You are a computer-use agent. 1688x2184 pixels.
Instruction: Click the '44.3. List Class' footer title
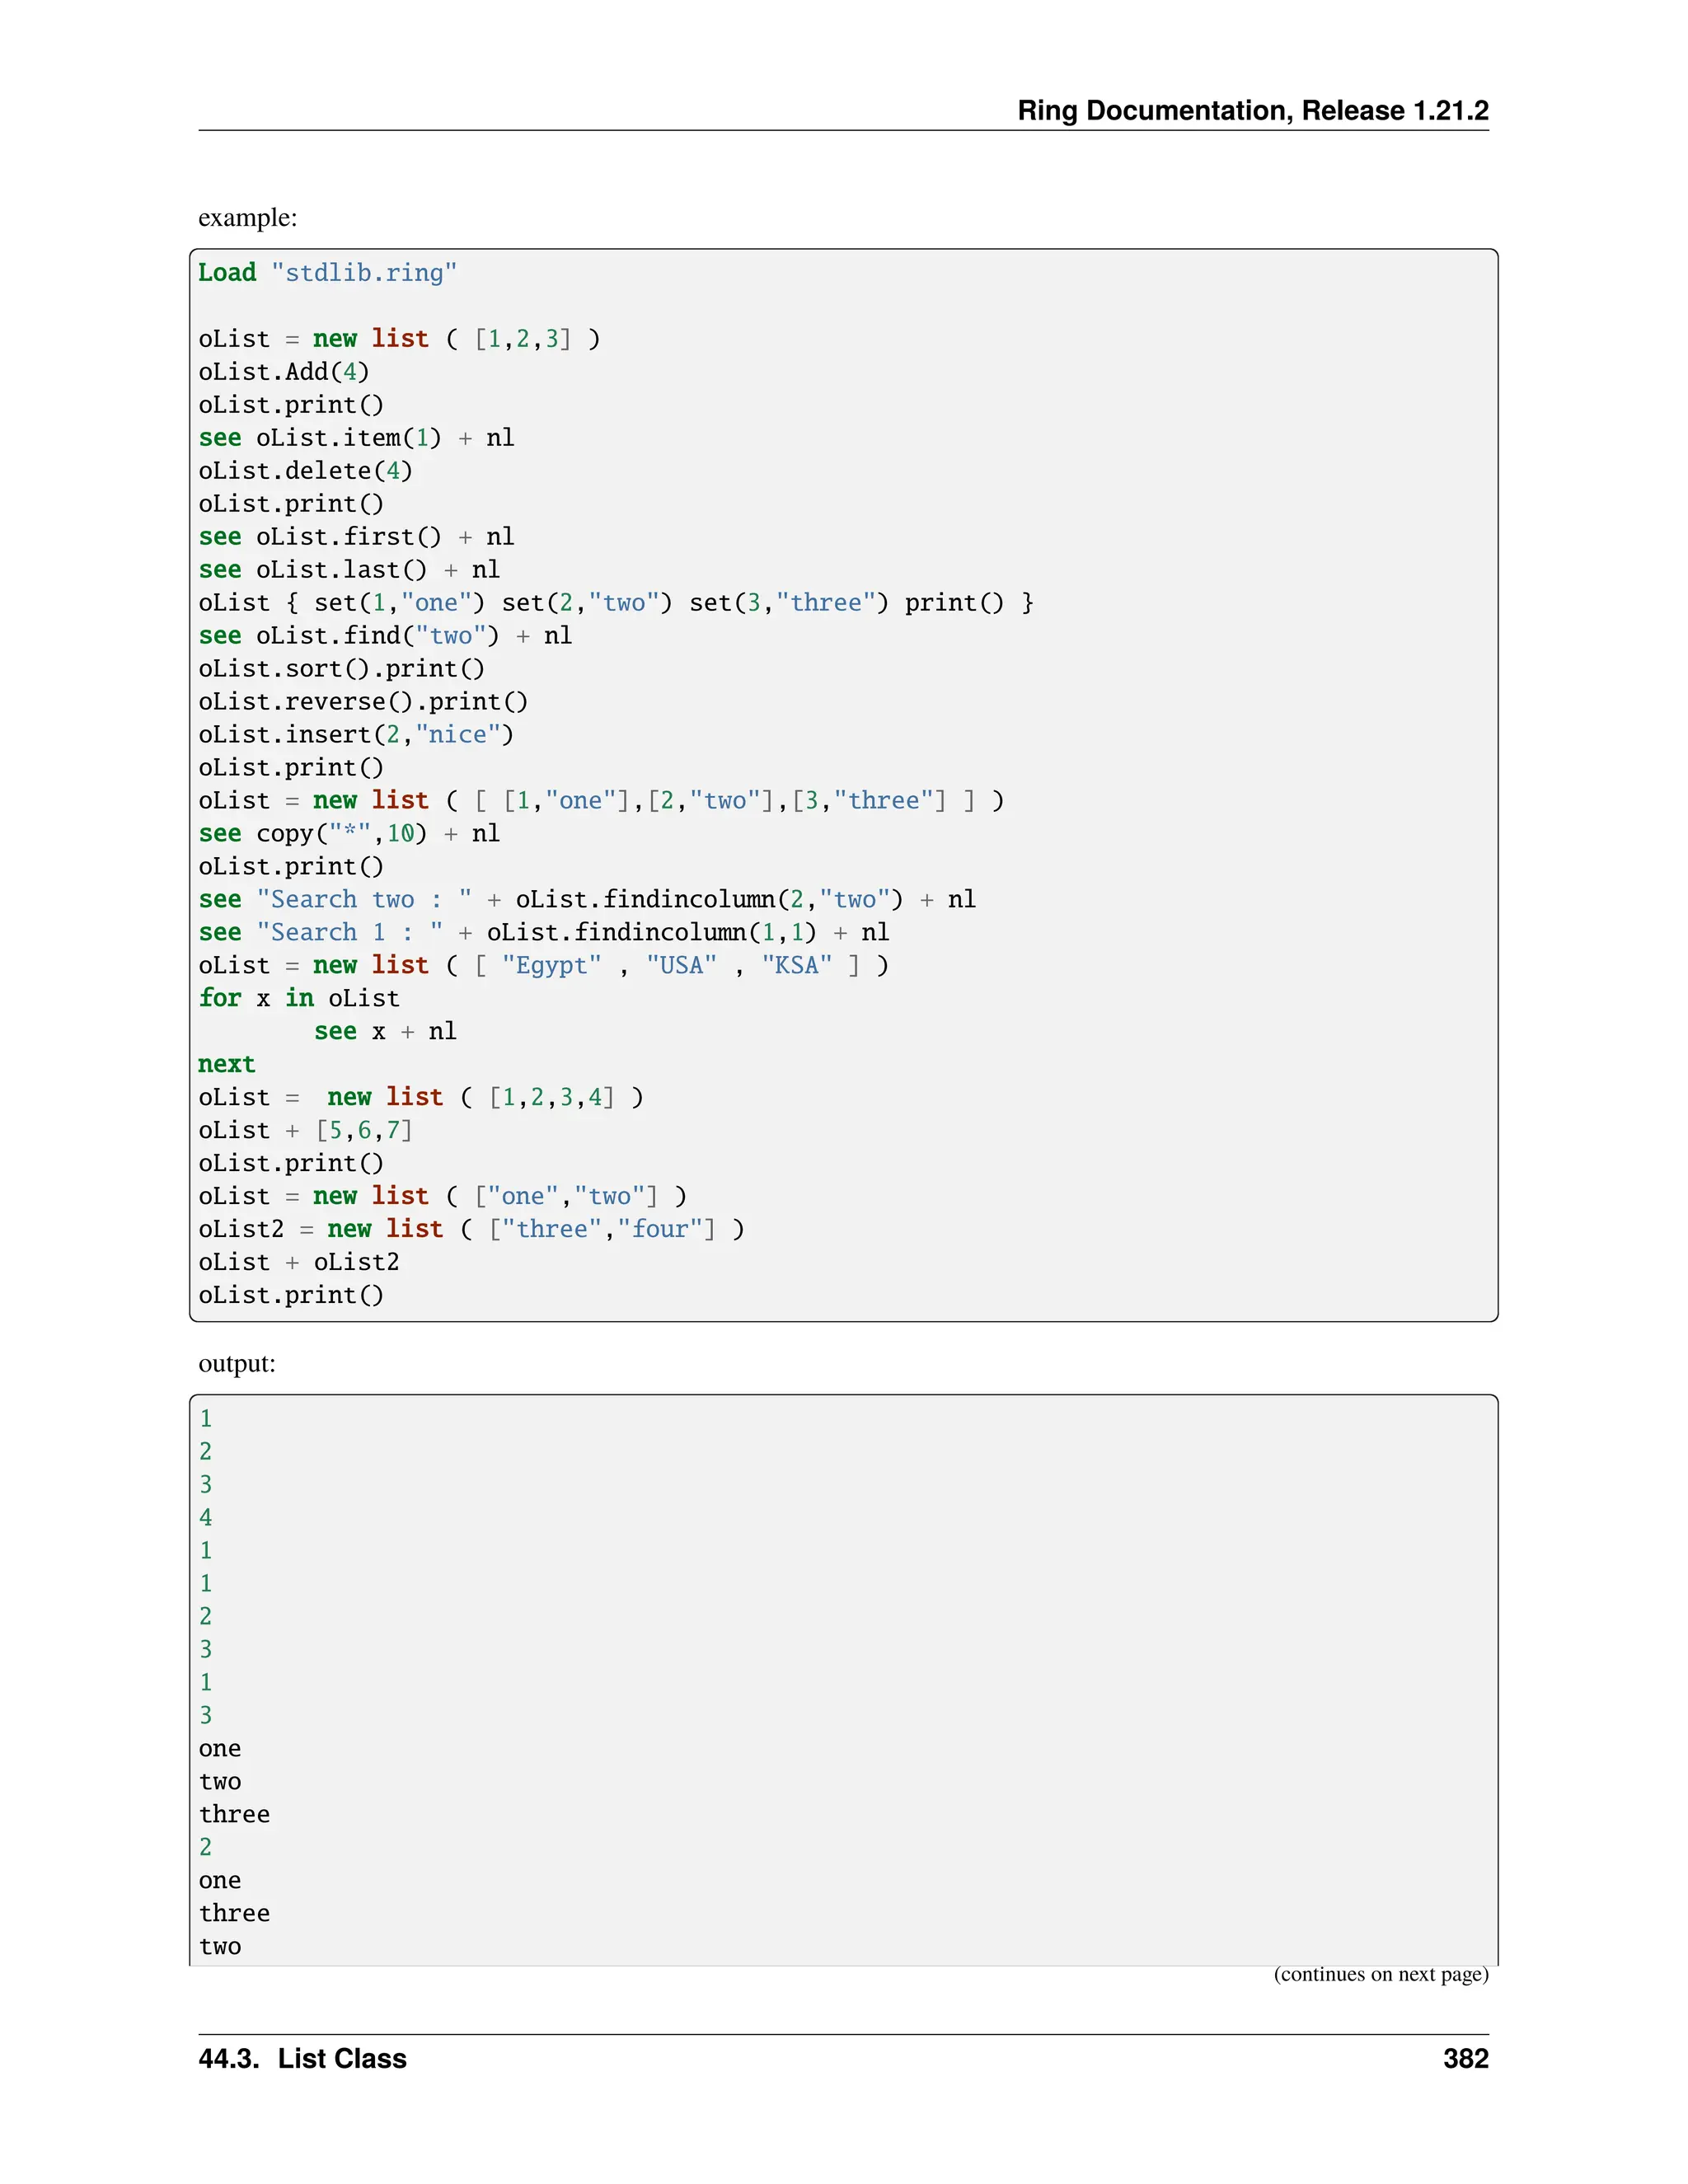(x=302, y=2059)
